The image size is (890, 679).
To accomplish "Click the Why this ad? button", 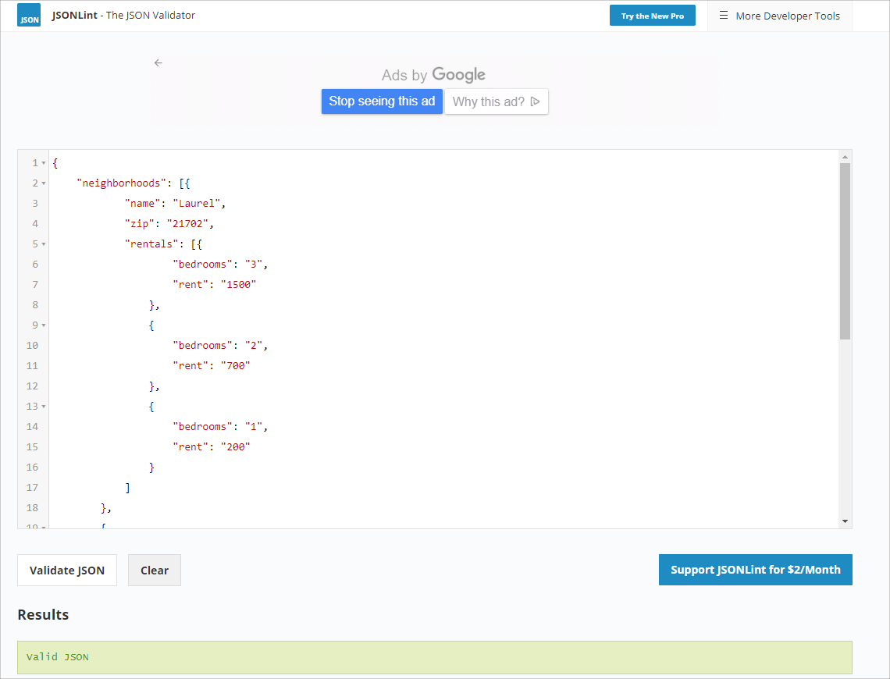I will point(496,101).
